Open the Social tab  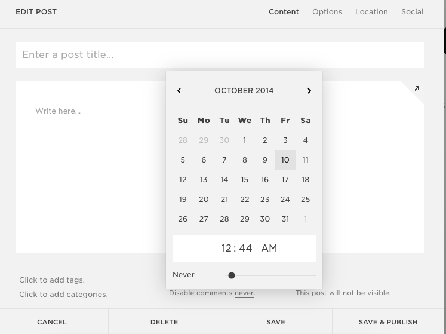click(x=412, y=11)
